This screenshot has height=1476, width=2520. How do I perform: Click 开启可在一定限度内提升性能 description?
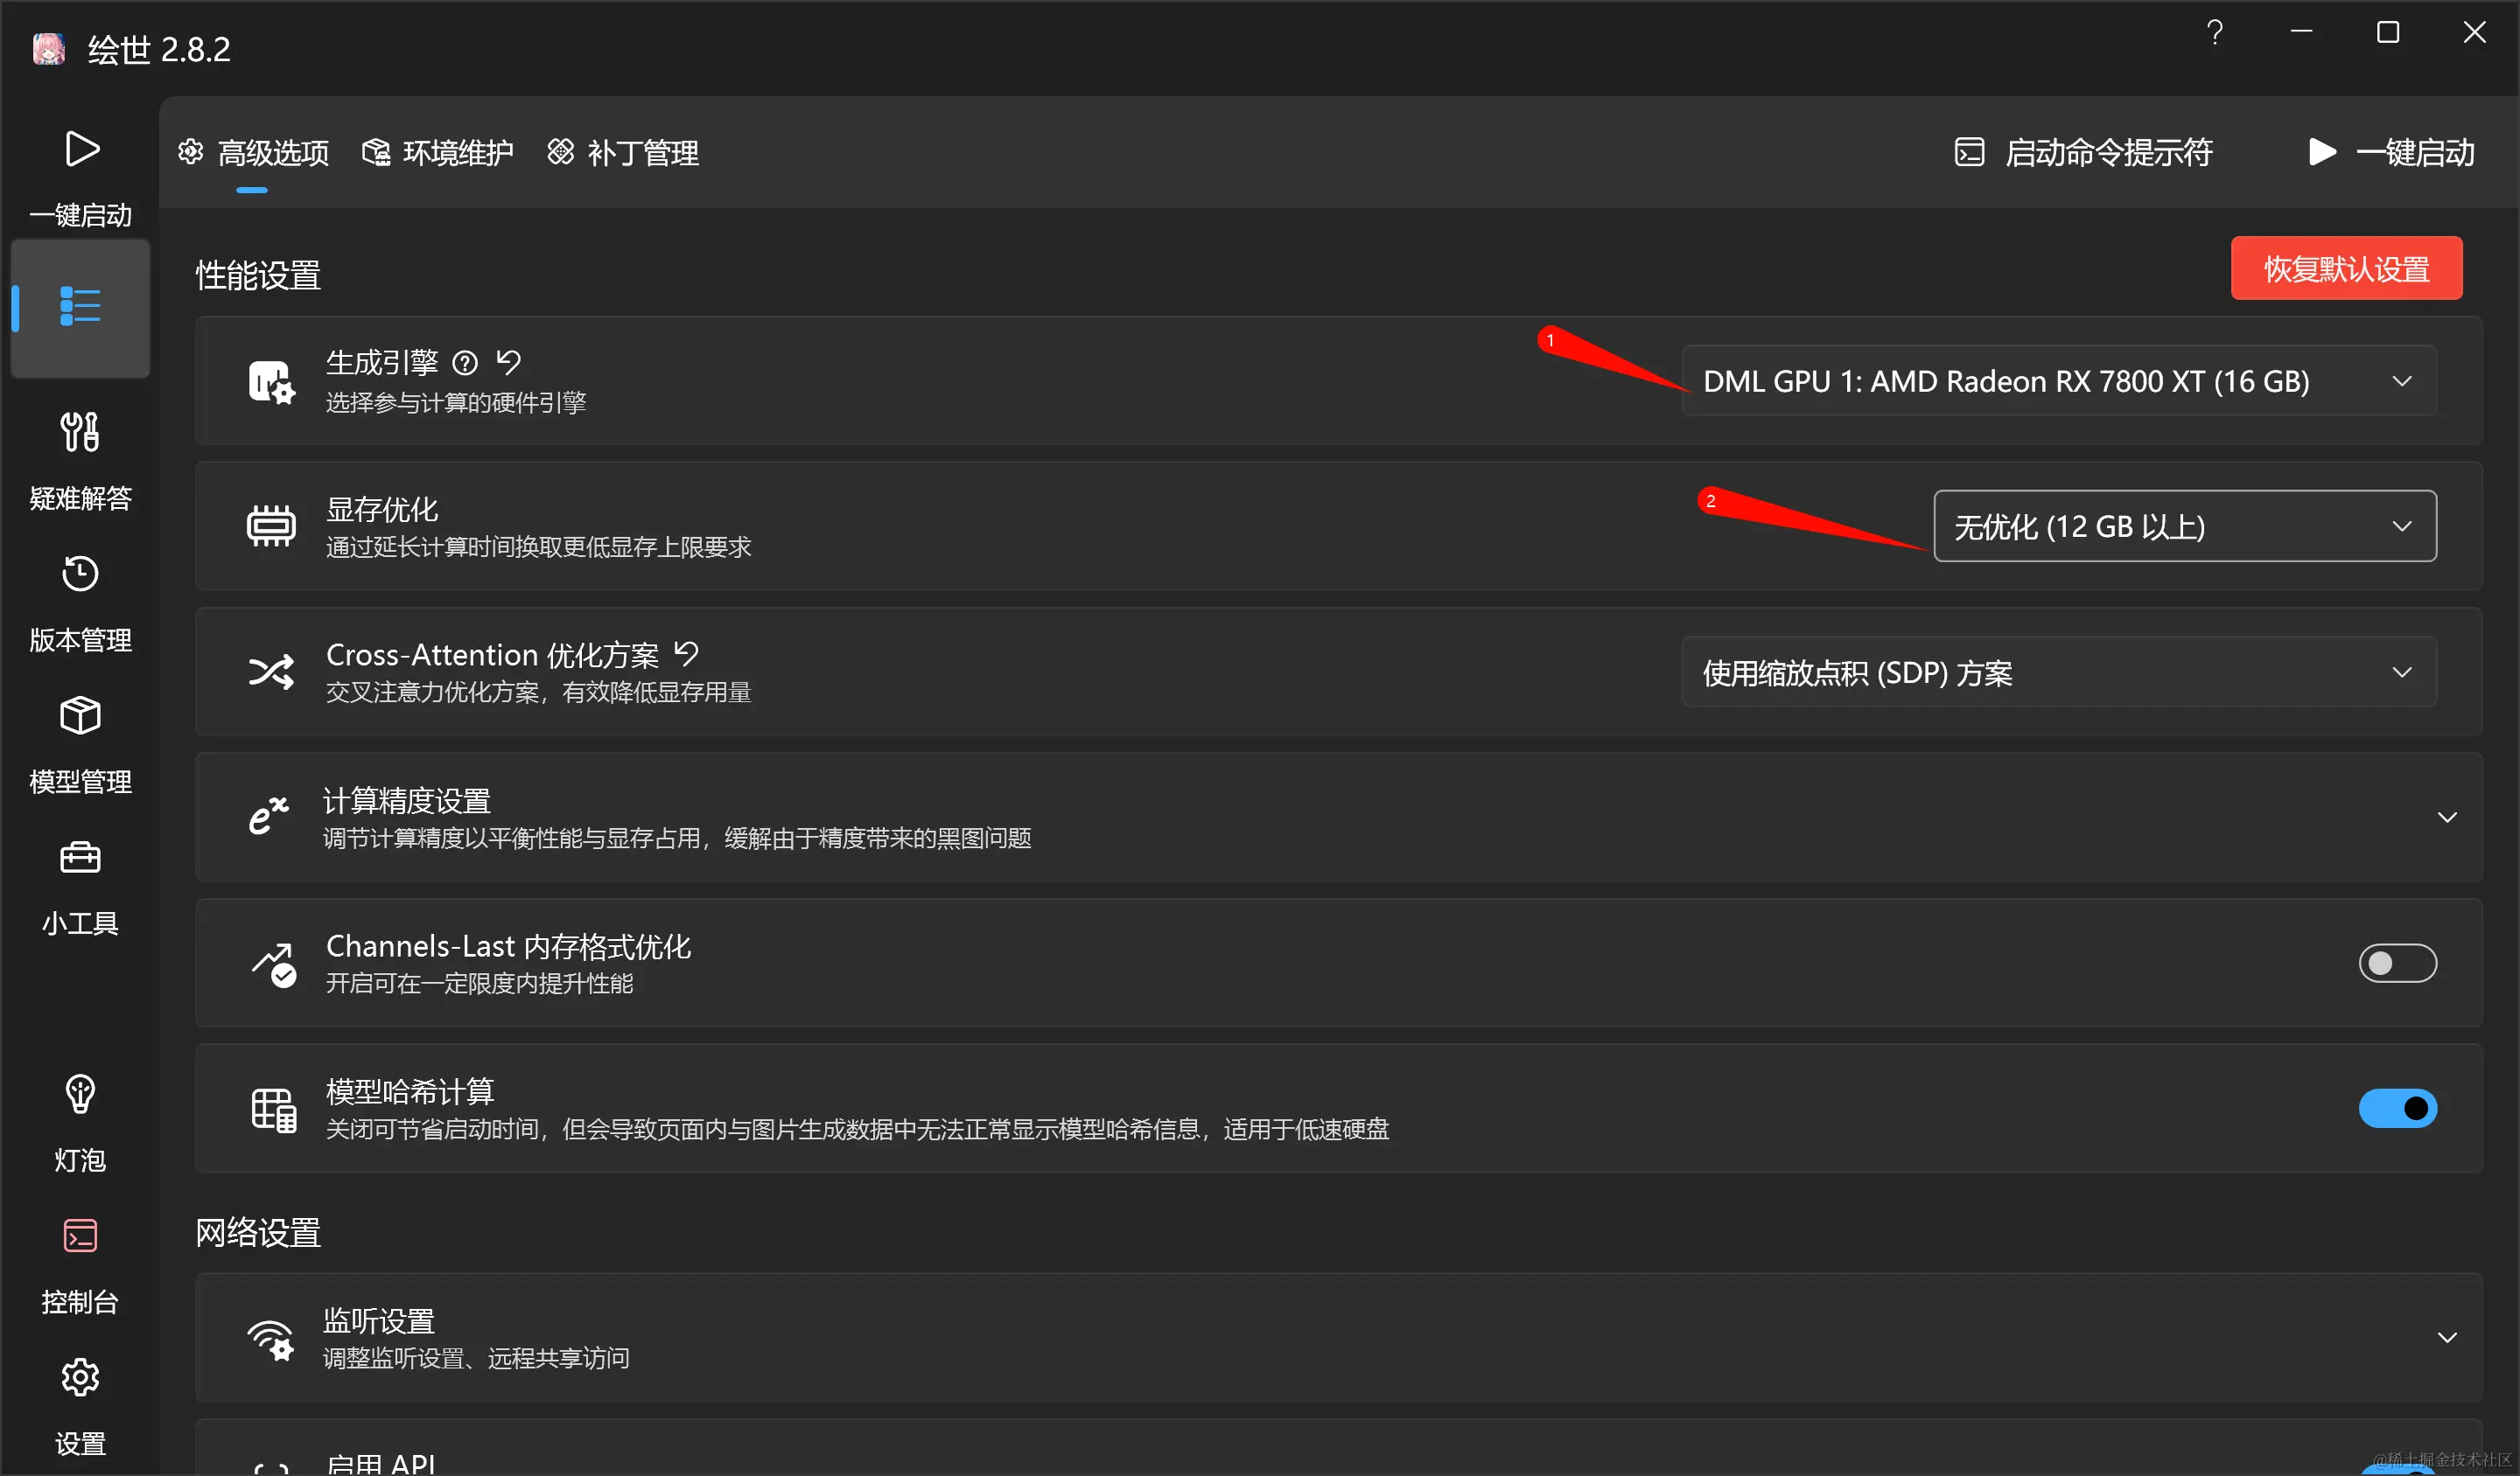tap(479, 984)
